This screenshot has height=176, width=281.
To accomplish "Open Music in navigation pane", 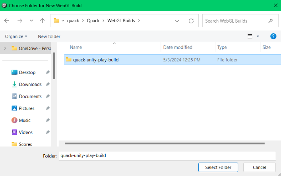I will coord(21,120).
